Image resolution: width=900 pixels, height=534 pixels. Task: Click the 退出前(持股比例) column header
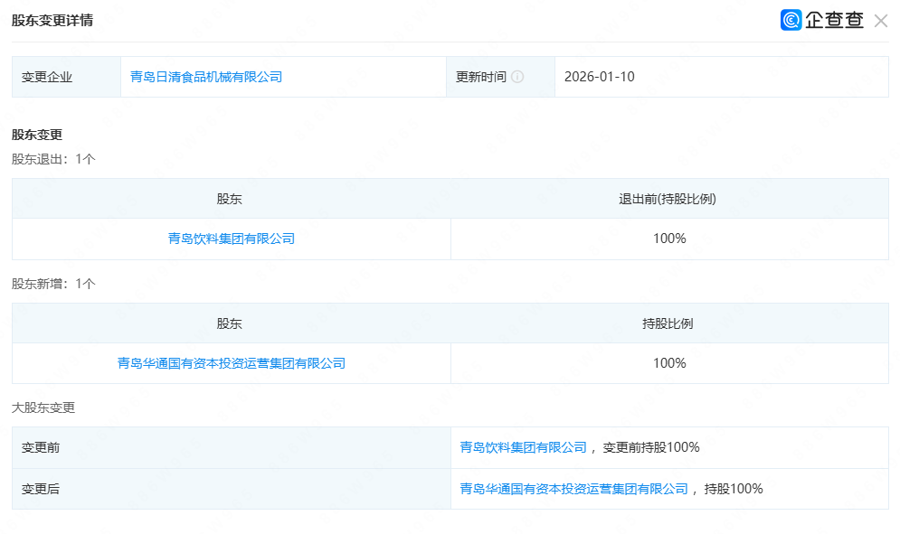click(668, 199)
